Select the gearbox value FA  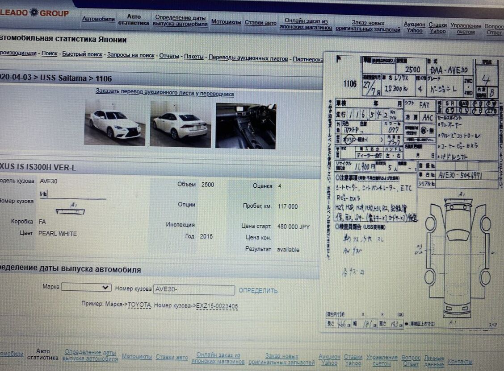point(42,222)
